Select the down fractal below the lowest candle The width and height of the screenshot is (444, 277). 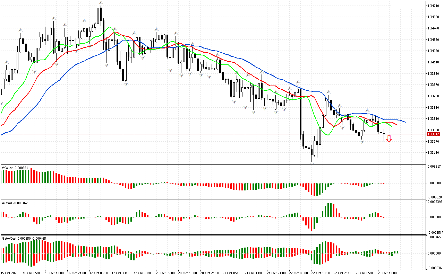pyautogui.click(x=312, y=162)
